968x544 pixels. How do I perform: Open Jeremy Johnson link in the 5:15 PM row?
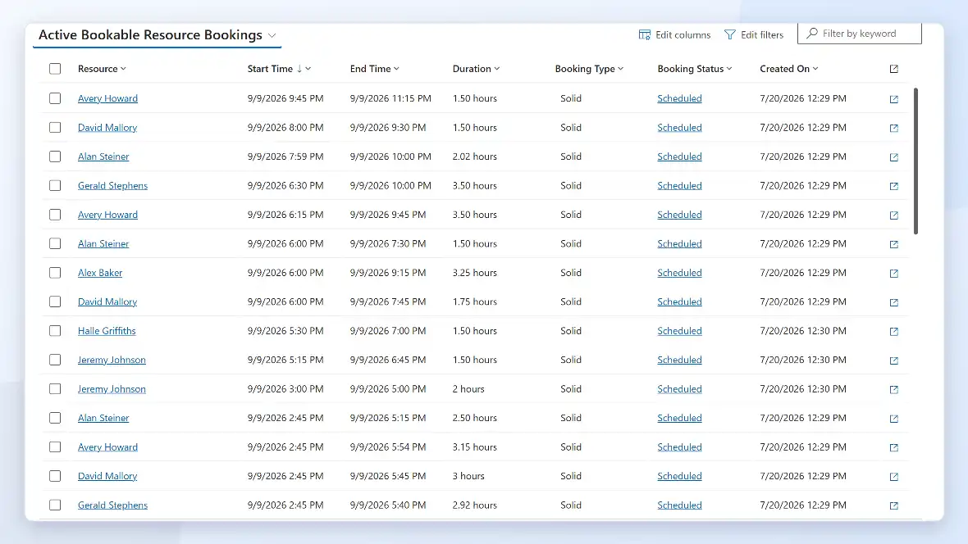(112, 360)
